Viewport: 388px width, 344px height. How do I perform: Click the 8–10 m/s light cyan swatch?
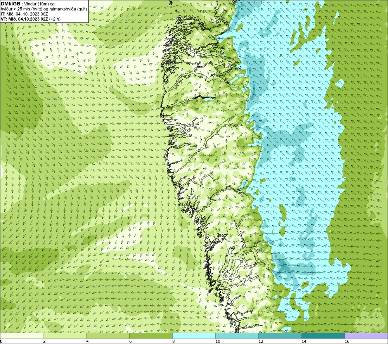pos(194,335)
